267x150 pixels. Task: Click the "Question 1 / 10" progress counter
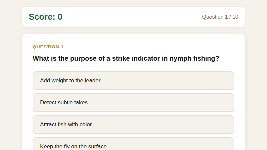click(x=220, y=17)
